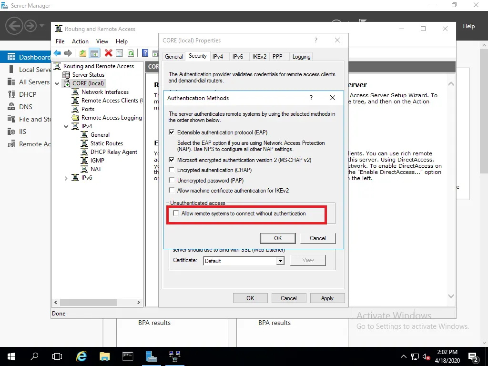
Task: Click the blue Back arrow in the RRAS toolbar
Action: tap(57, 53)
